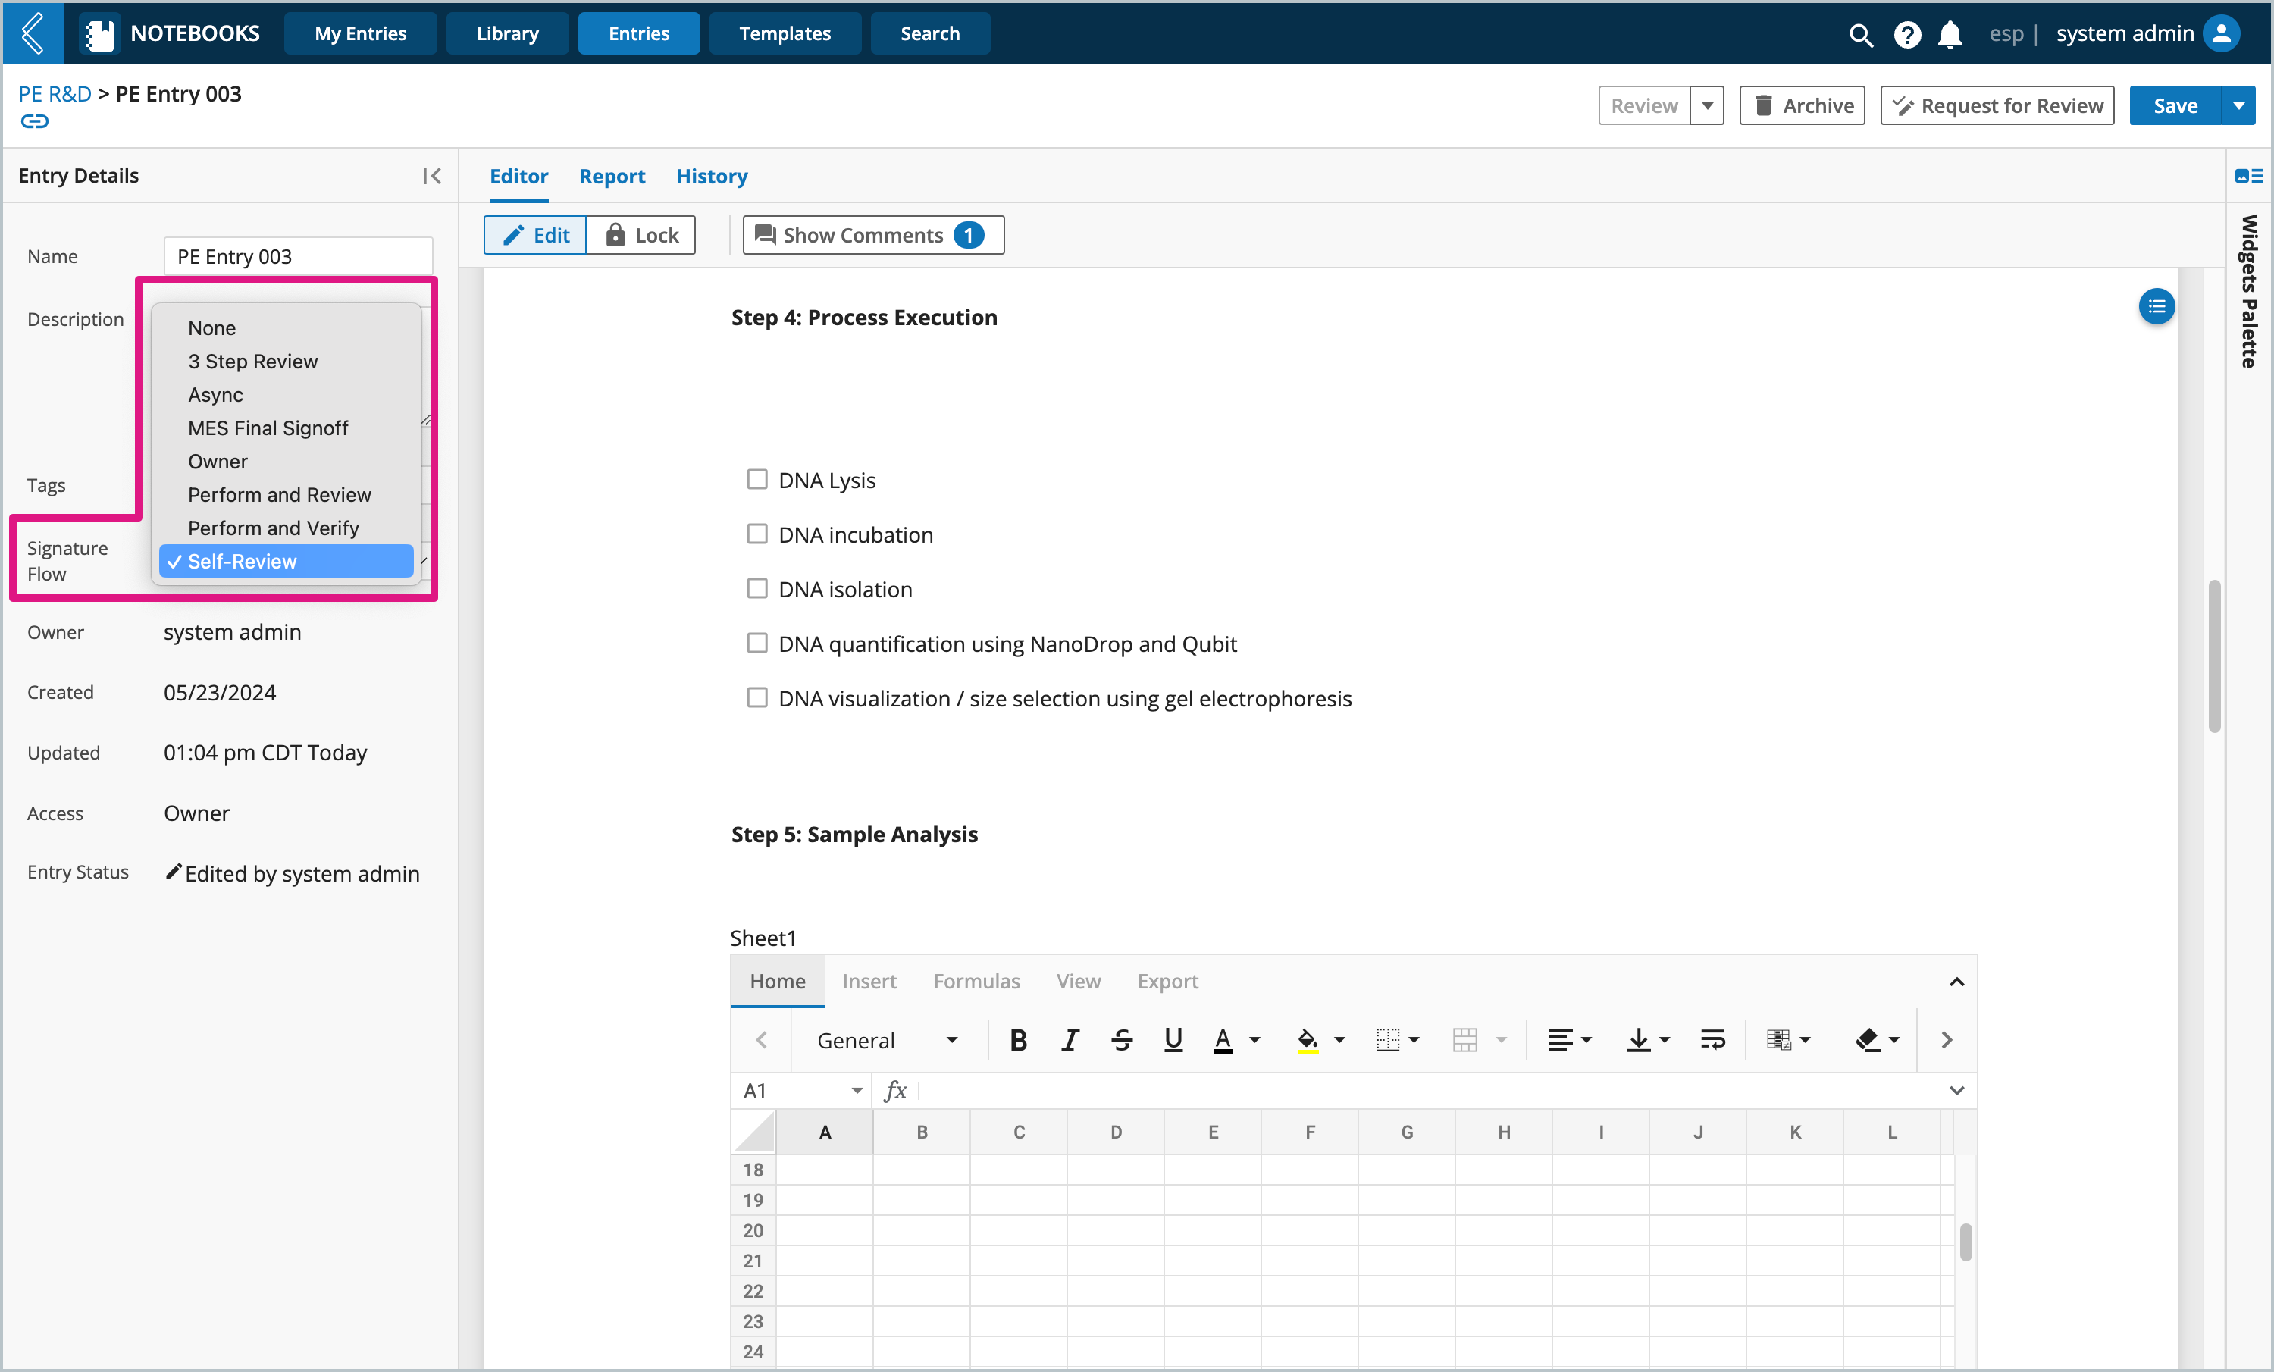Click the horizontal align icon
The width and height of the screenshot is (2274, 1372).
[1560, 1040]
